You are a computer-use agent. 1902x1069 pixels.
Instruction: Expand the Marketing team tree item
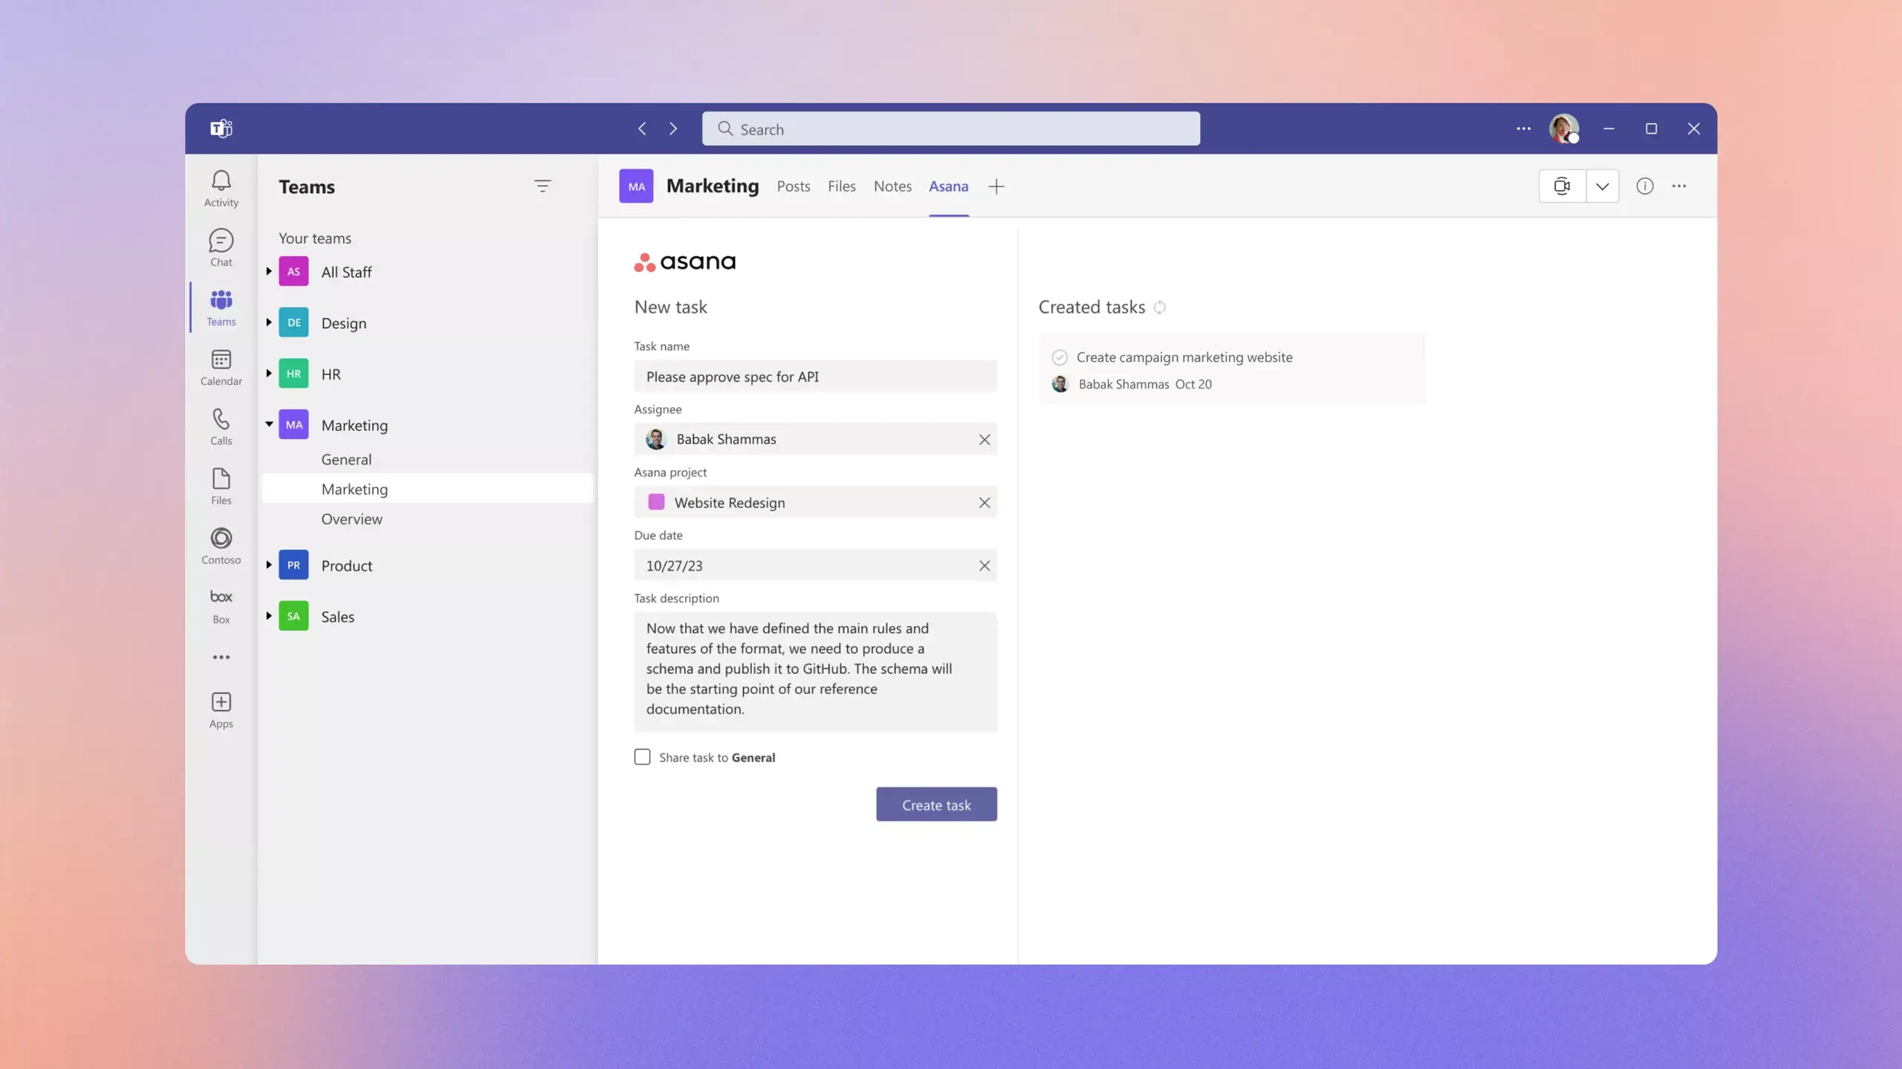[x=267, y=425]
